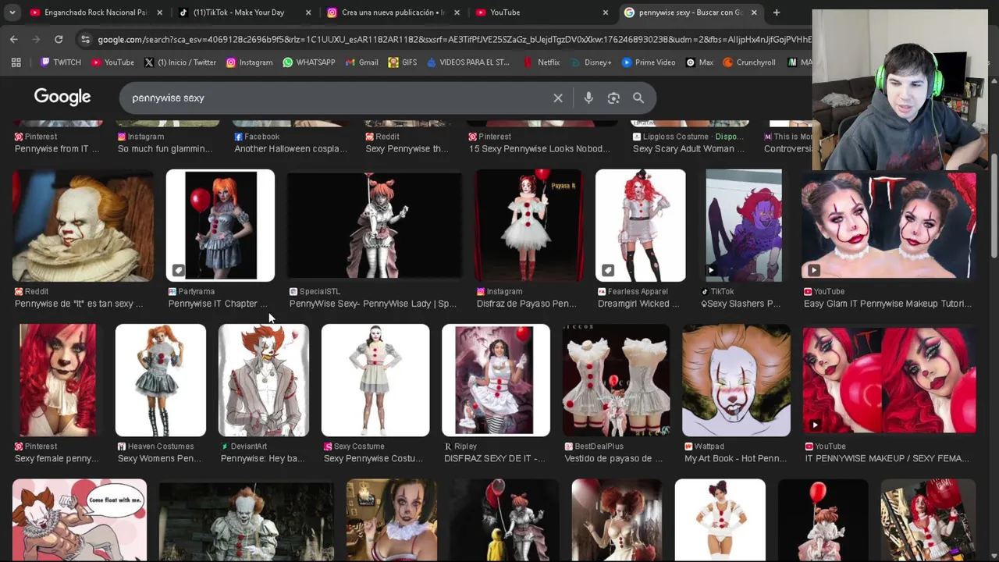Screen dimensions: 999x562
Task: Open the Sexy Costume dress thumbnail
Action: click(375, 380)
